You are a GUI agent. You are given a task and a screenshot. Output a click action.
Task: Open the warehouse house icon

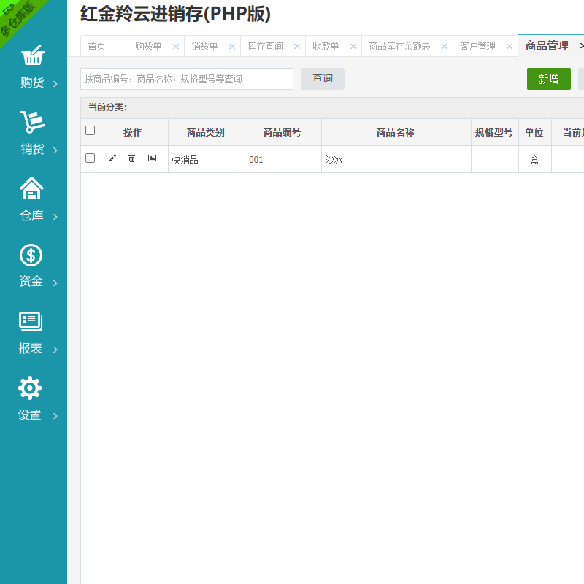[x=31, y=188]
